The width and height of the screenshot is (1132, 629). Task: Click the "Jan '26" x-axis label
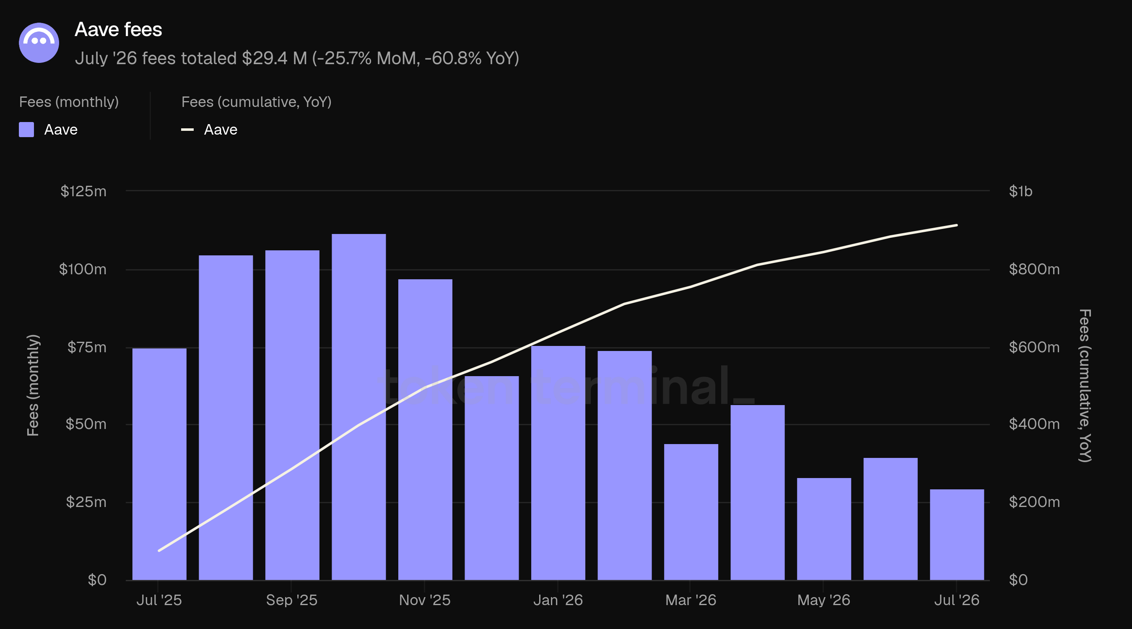(x=558, y=600)
